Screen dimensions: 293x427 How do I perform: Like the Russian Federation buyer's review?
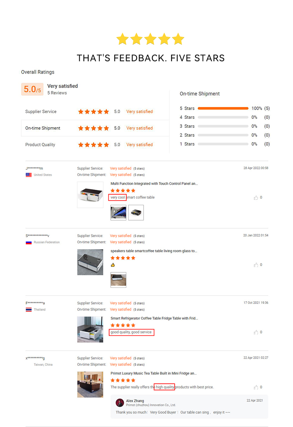pyautogui.click(x=256, y=265)
